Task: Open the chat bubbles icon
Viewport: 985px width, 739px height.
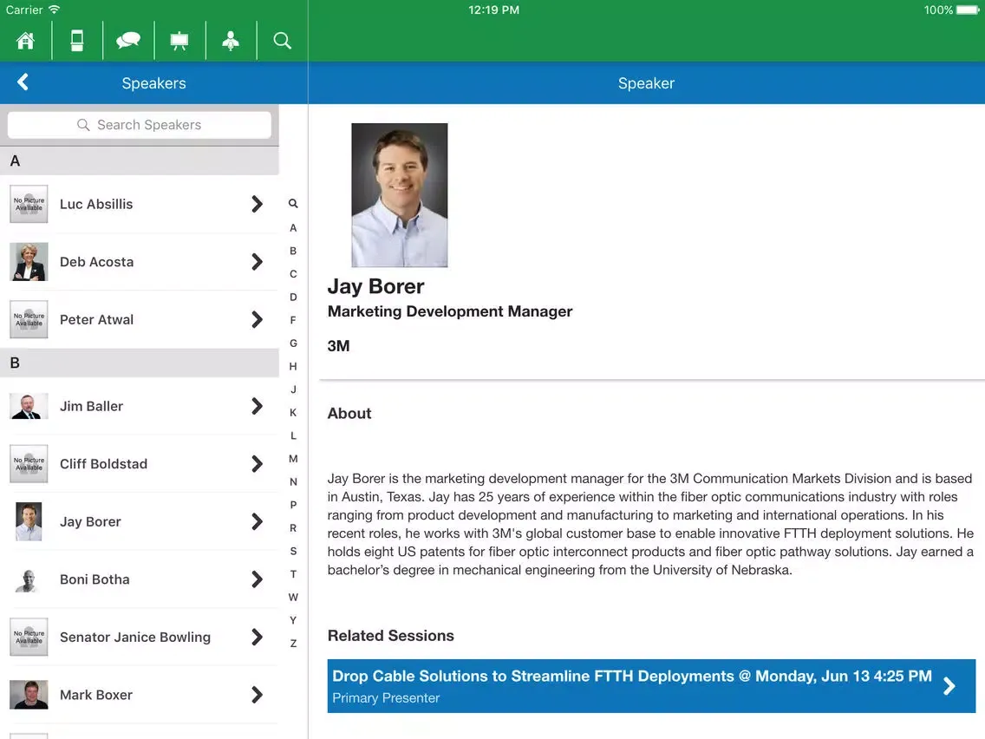Action: [128, 41]
